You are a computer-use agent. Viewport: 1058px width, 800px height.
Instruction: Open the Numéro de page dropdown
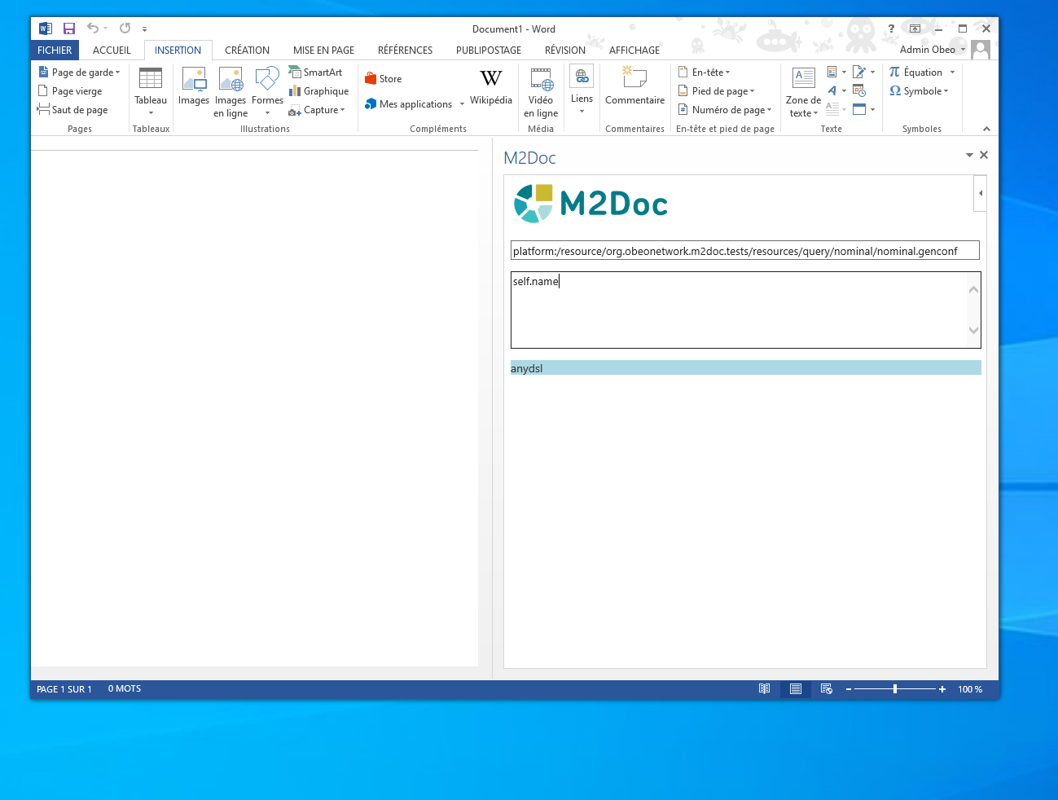pyautogui.click(x=725, y=110)
